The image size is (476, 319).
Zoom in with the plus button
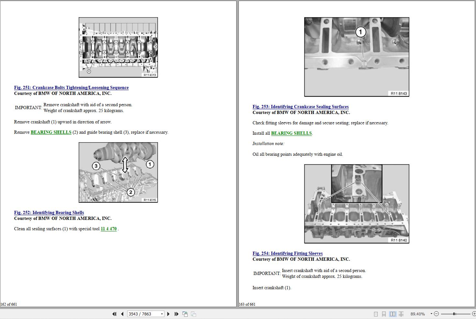[474, 314]
